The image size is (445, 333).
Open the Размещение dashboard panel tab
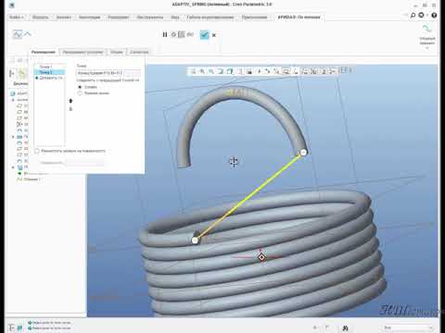(44, 52)
